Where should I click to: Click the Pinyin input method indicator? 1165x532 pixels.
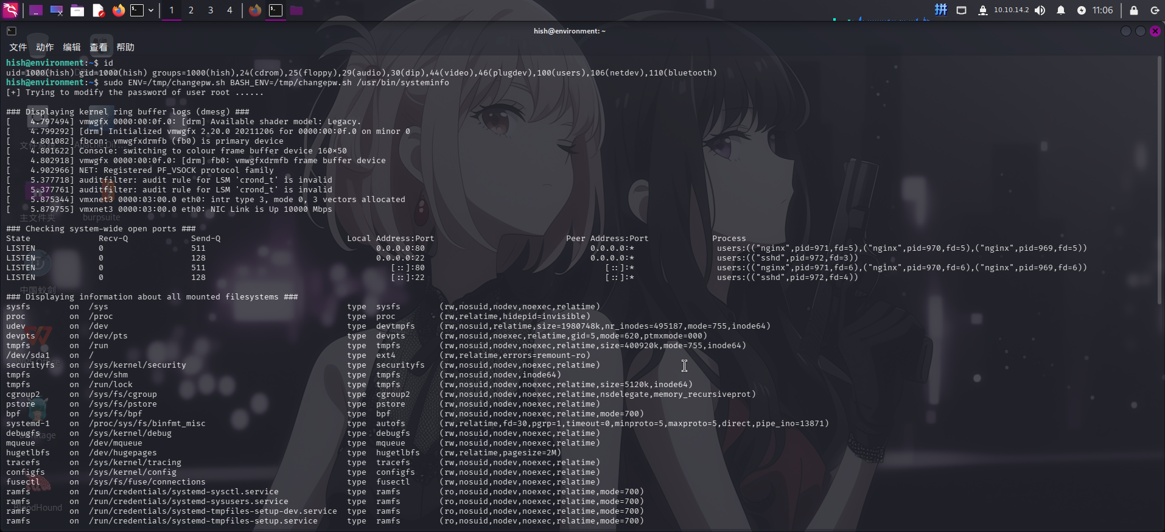coord(941,10)
